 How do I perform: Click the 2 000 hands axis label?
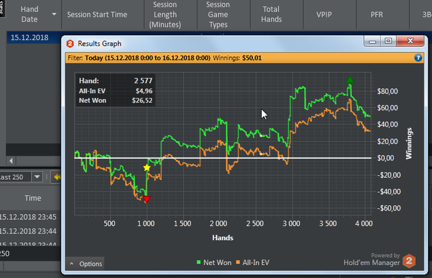point(218,224)
